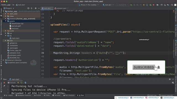Click the debug bug icon in toolbar
Viewport: 177px width, 99px height.
point(134,5)
